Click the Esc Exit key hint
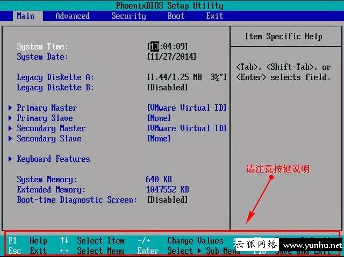 [27, 251]
